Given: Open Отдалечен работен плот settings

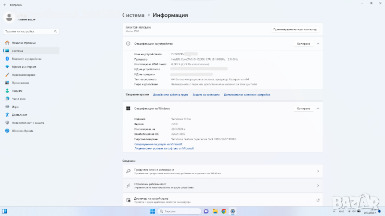Looking at the screenshot, I should (x=222, y=185).
